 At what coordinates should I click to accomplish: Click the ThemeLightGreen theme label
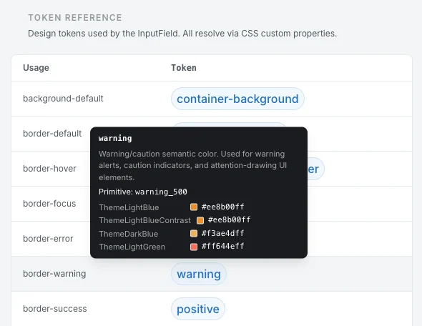point(132,247)
